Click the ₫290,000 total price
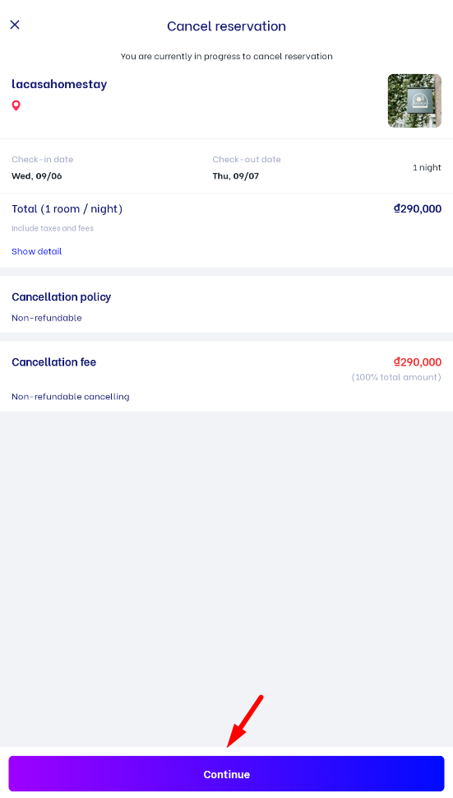The image size is (453, 798). [418, 208]
